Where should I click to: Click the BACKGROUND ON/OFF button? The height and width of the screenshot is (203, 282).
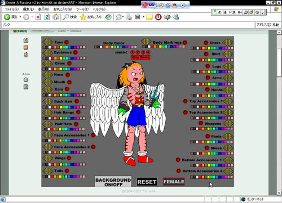(x=113, y=182)
